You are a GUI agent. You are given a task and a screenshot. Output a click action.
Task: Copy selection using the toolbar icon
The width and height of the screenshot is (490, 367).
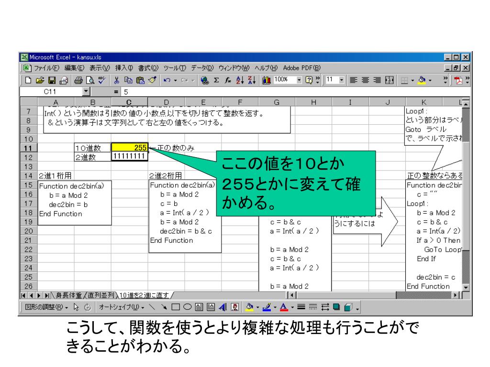point(128,80)
